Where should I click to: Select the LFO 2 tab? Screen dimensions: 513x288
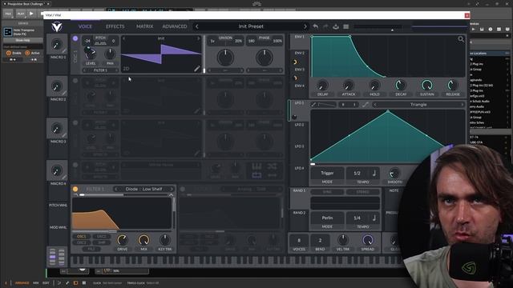coord(299,125)
